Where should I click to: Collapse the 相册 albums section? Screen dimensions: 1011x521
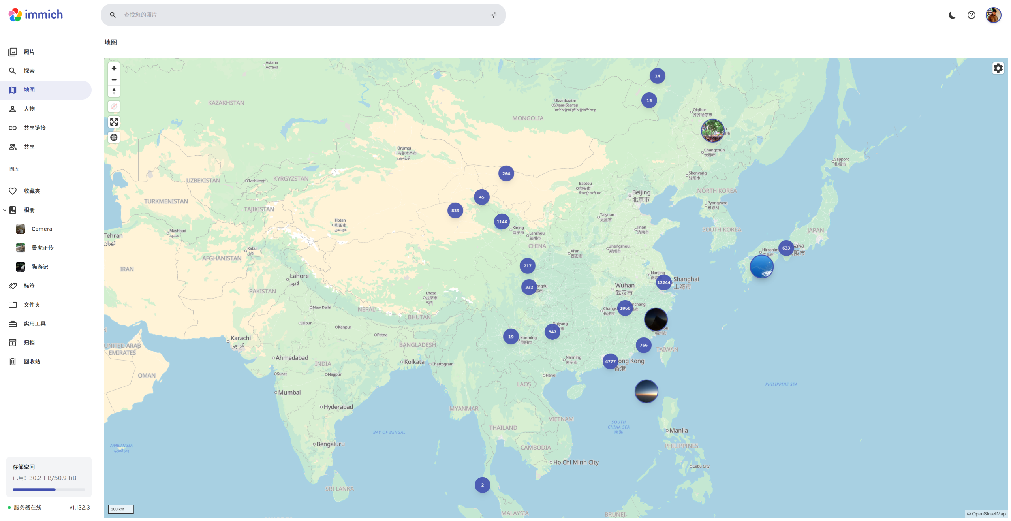(x=5, y=210)
